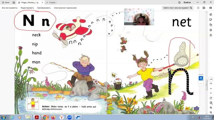Click the Войти sign-in button
This screenshot has height=120, width=214.
(187, 2)
